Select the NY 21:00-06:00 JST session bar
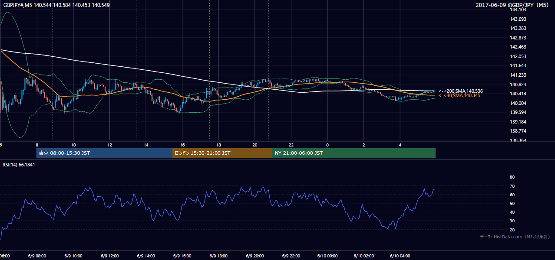This screenshot has width=555, height=260. click(x=354, y=153)
